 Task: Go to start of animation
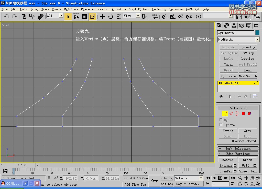208,178
